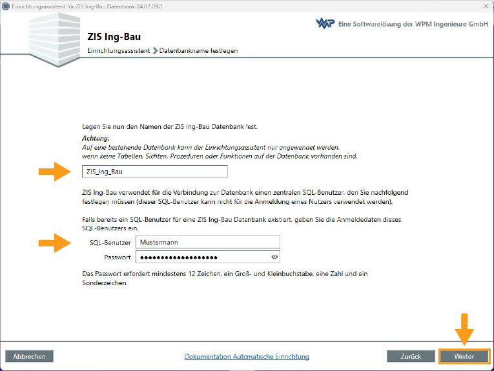Go back with the Zurück button
This screenshot has height=371, width=494.
pyautogui.click(x=411, y=356)
